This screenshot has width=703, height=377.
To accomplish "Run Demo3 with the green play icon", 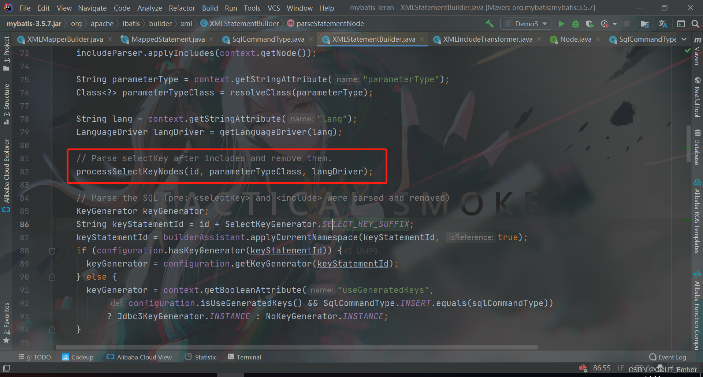I will (561, 24).
